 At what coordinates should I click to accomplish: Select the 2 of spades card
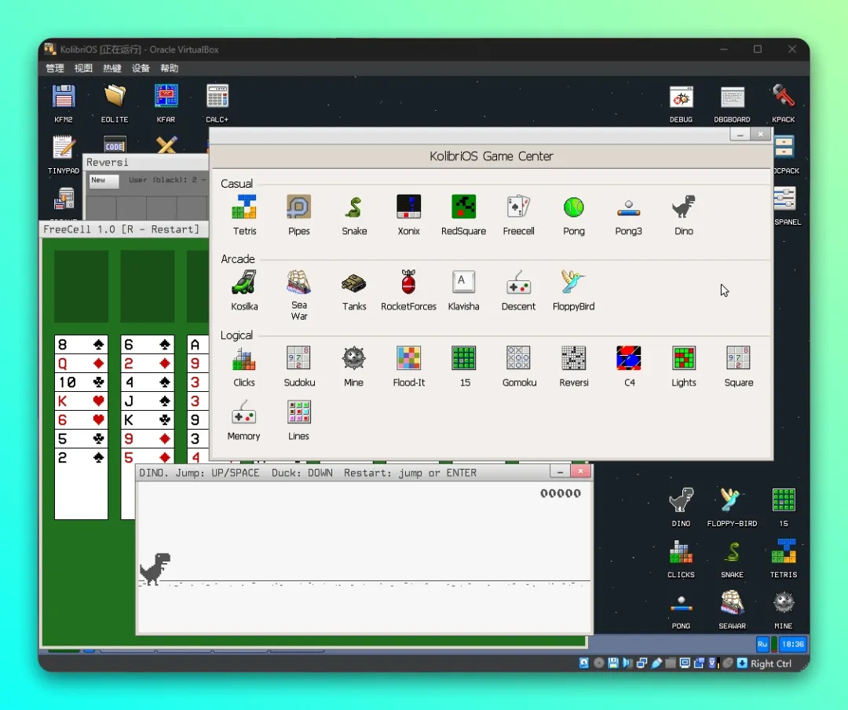[81, 458]
